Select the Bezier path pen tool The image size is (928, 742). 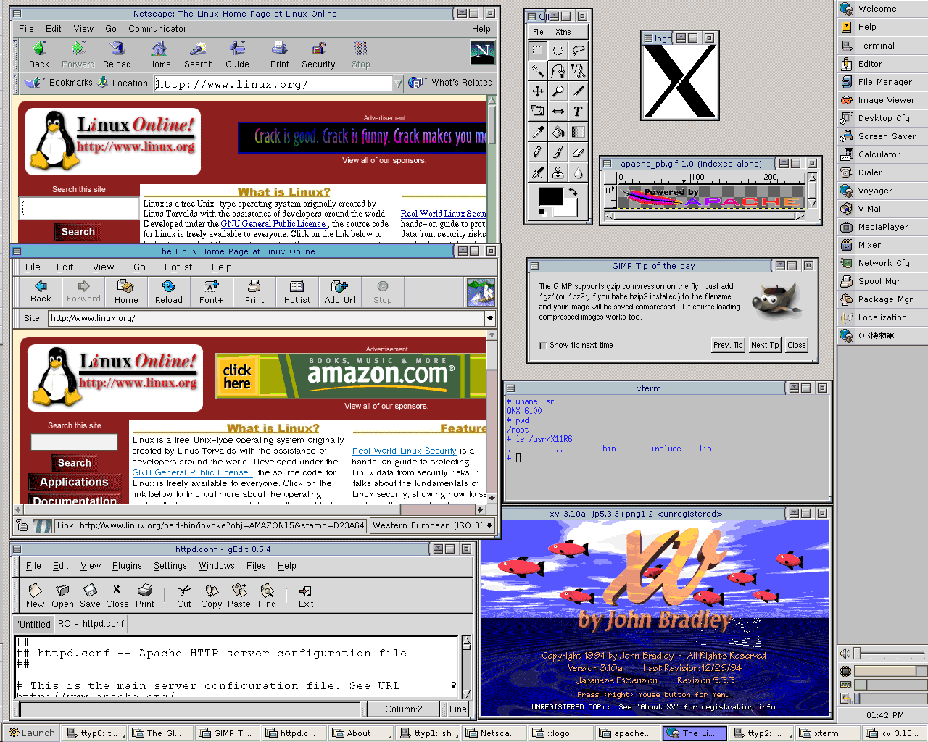[x=558, y=70]
